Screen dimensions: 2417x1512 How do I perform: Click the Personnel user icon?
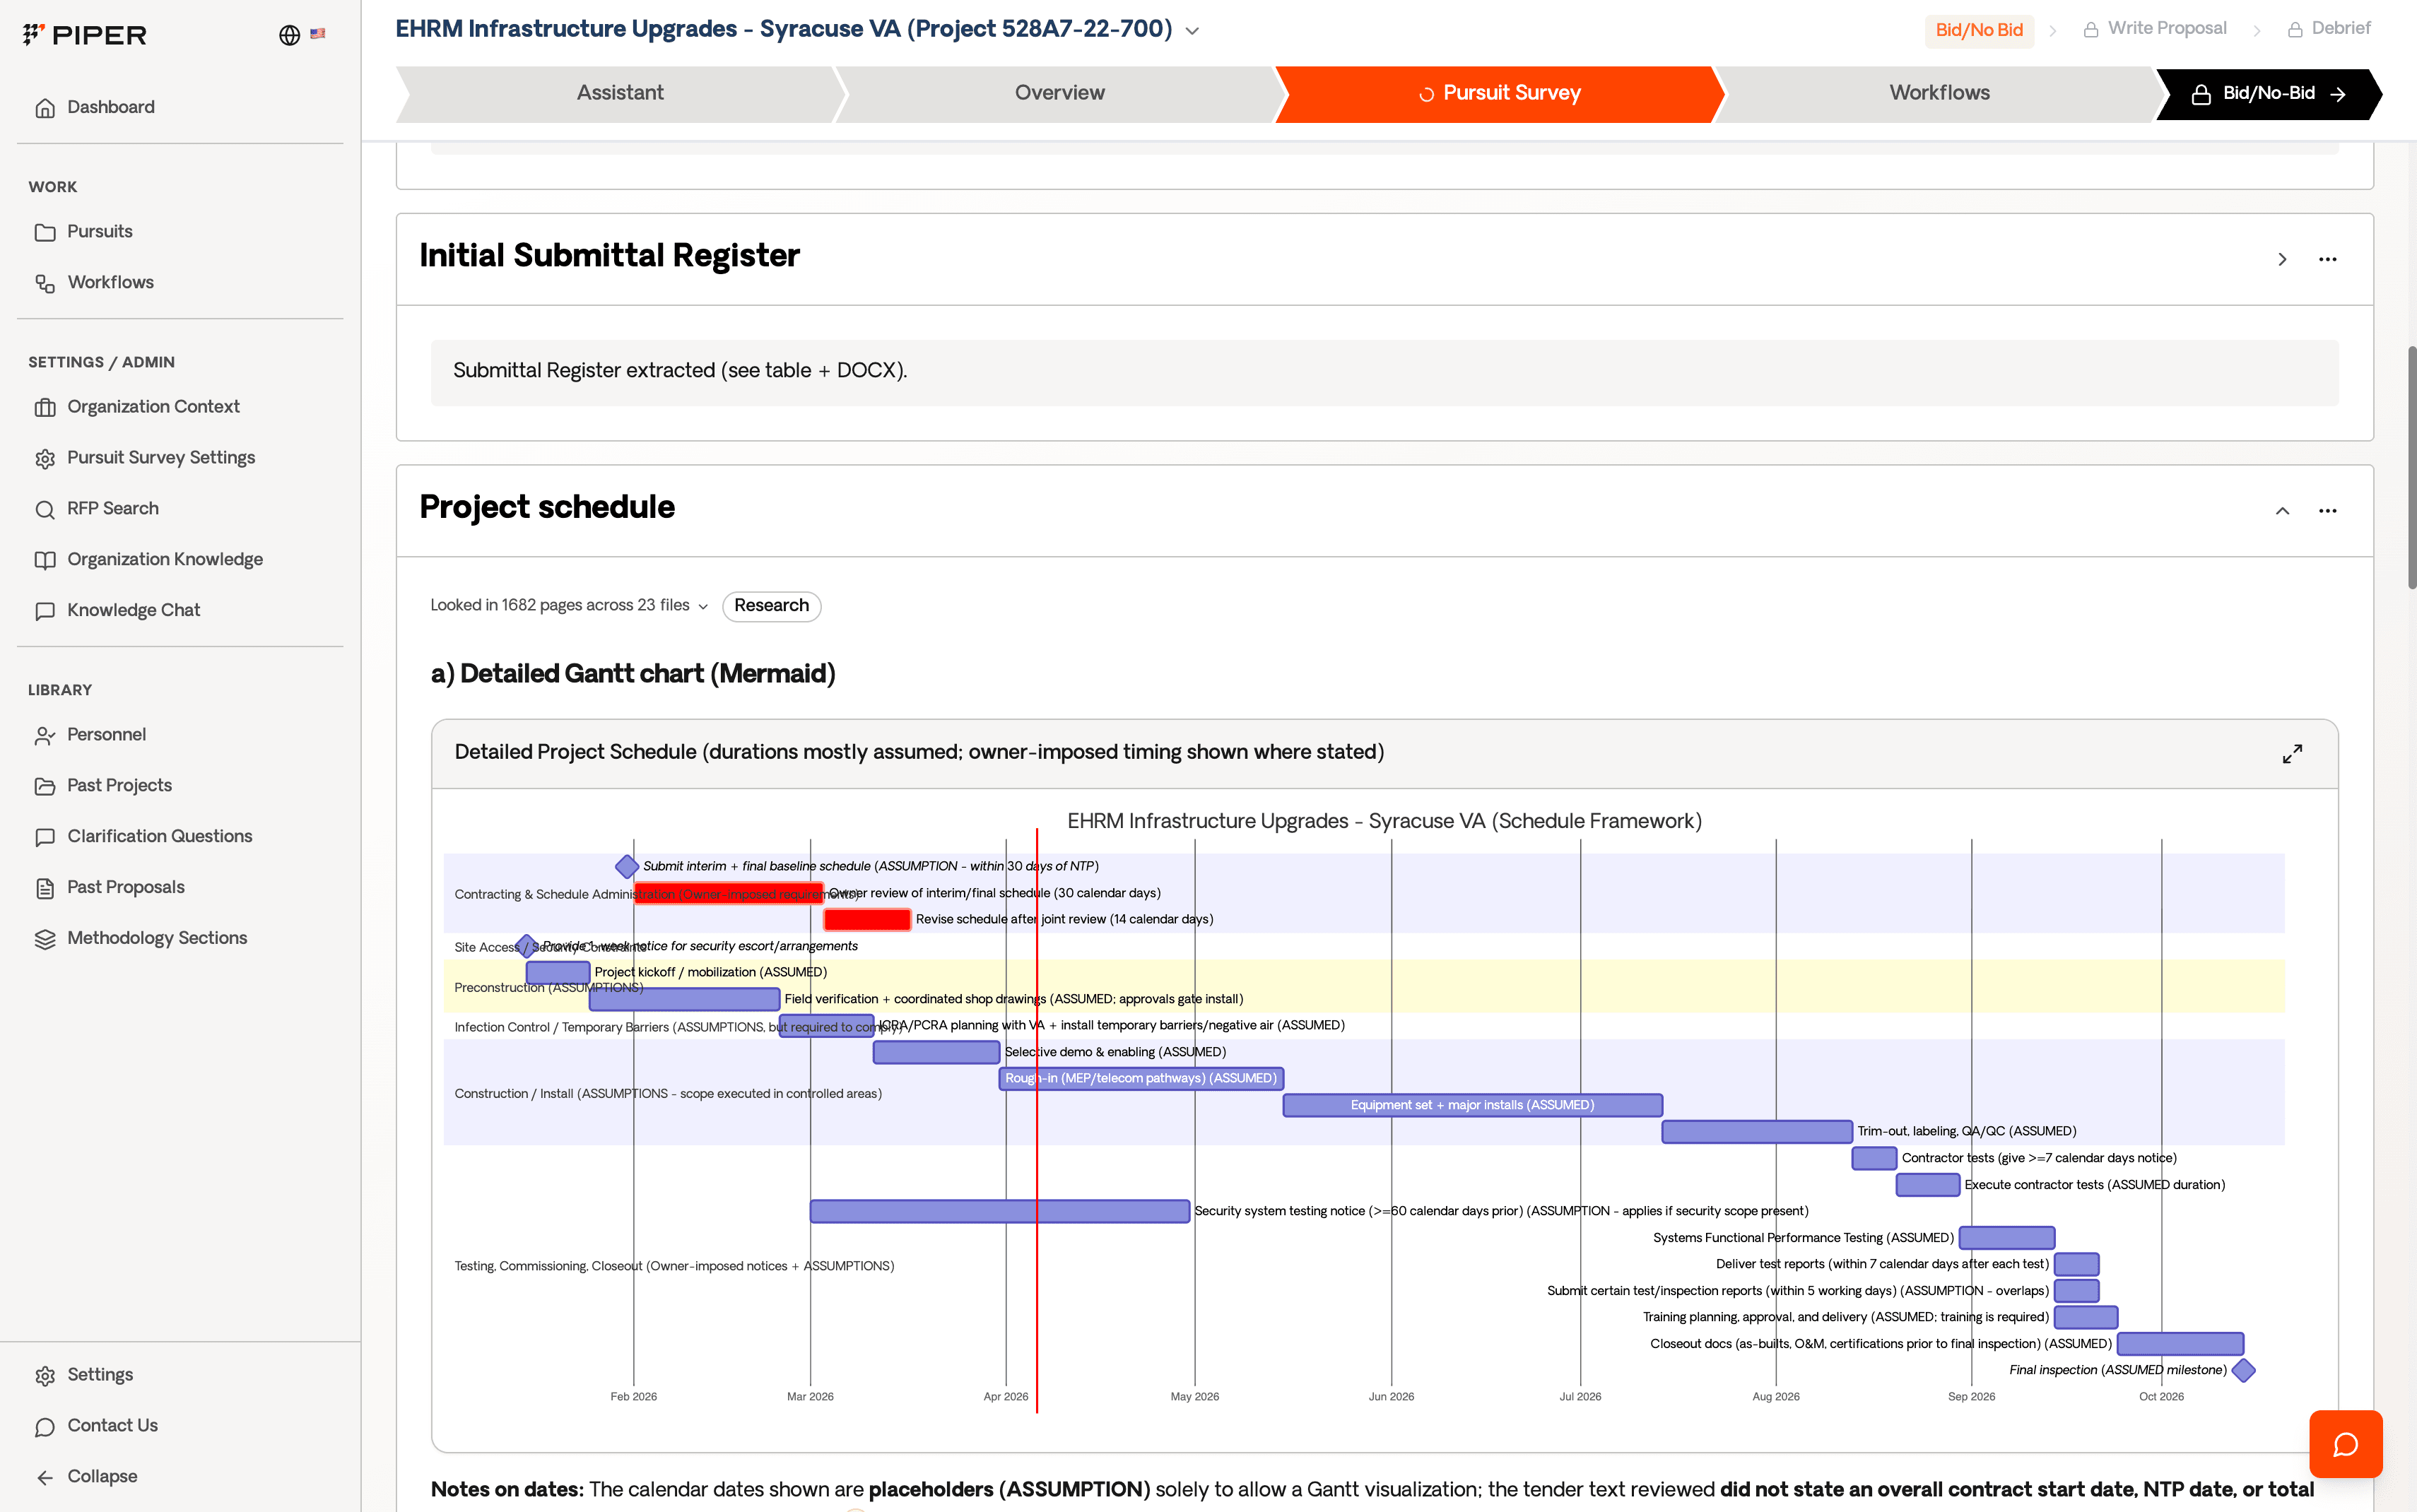[x=45, y=735]
